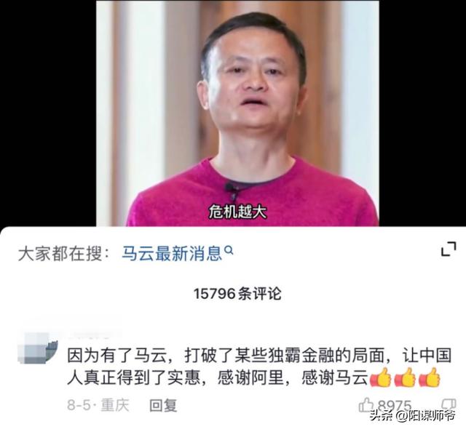Tap the video to pause playback
This screenshot has width=466, height=432.
tap(237, 113)
